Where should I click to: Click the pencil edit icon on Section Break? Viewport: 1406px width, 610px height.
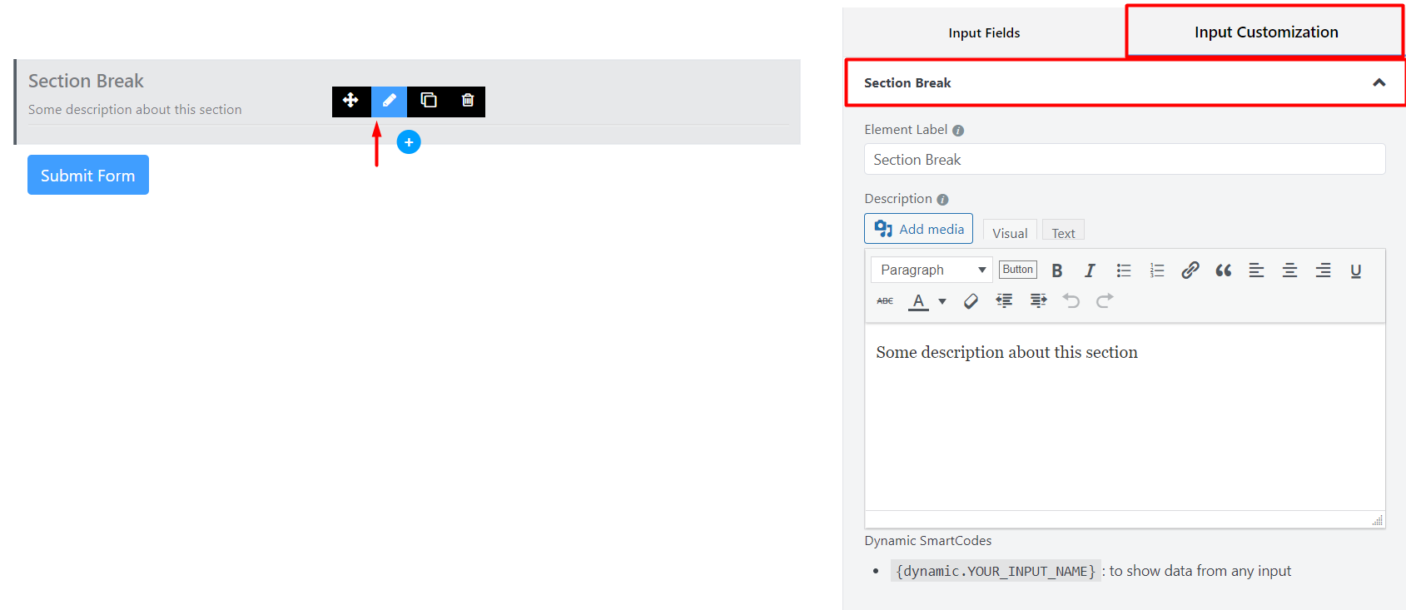click(x=389, y=101)
